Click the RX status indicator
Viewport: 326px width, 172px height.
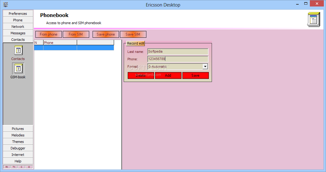click(x=7, y=167)
